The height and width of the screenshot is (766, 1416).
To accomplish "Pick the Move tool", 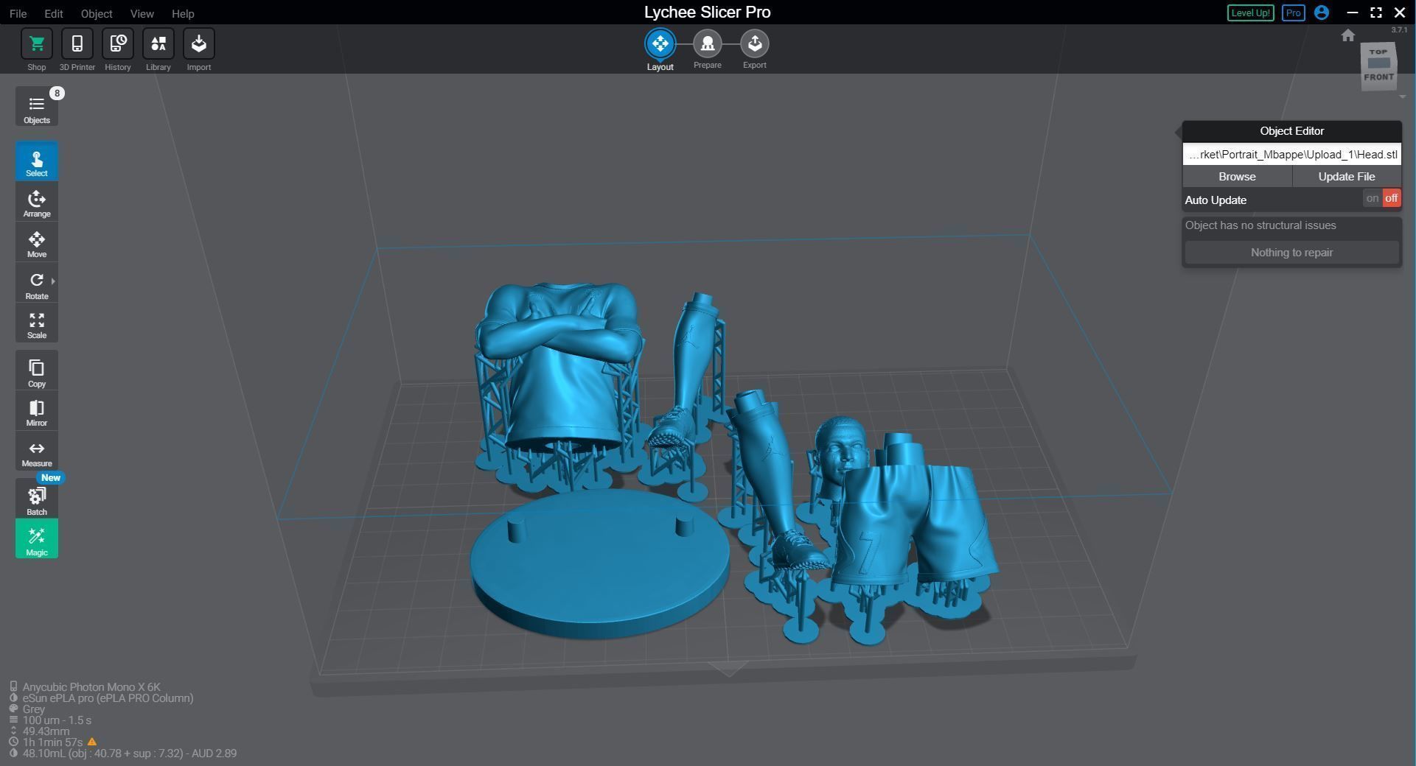I will pyautogui.click(x=36, y=243).
